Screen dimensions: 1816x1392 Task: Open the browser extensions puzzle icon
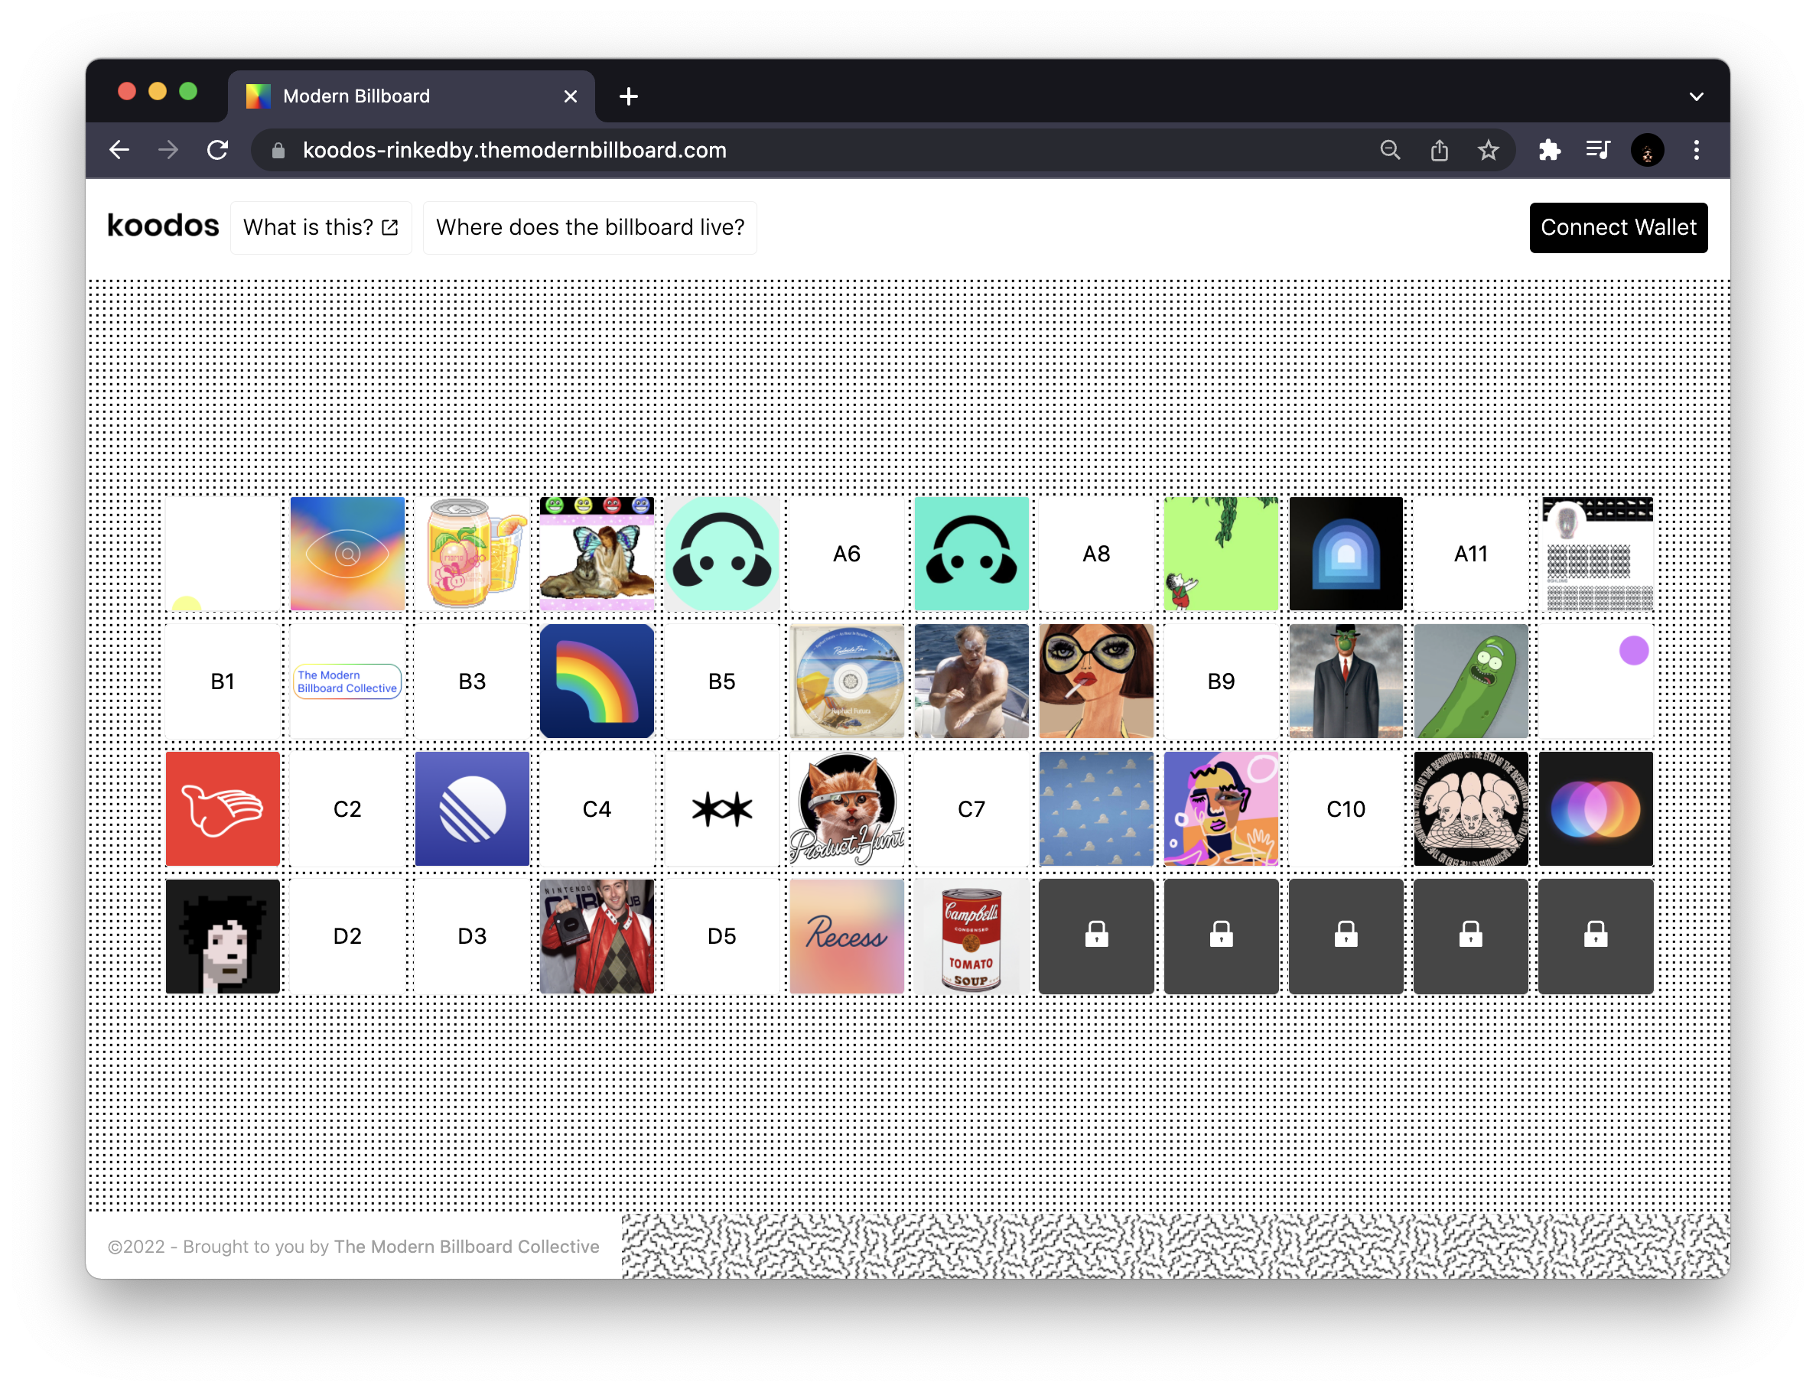click(1549, 150)
